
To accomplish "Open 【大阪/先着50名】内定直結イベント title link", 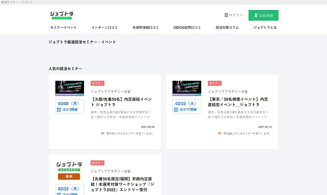I will point(122,102).
